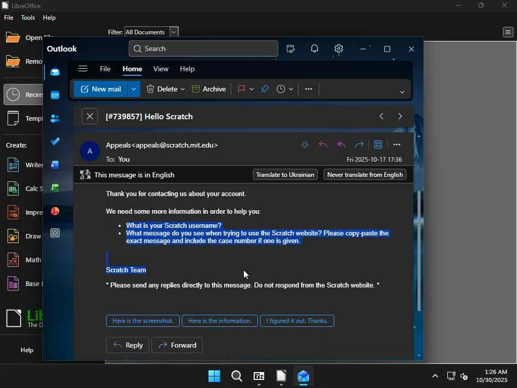
Task: Click the Outlook Search field
Action: [203, 49]
